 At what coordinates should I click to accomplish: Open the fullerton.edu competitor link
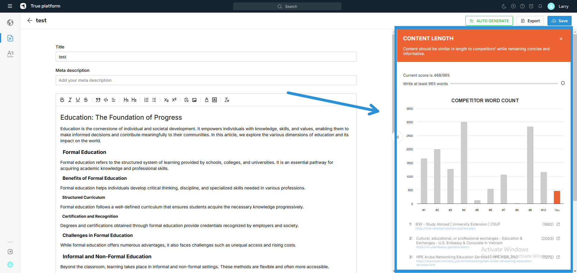(445, 229)
